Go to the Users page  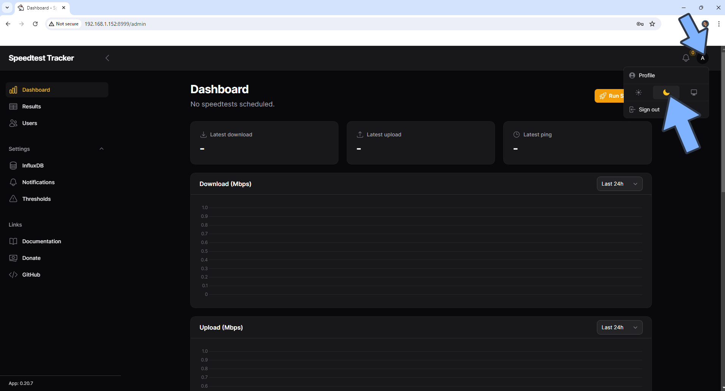[57, 123]
